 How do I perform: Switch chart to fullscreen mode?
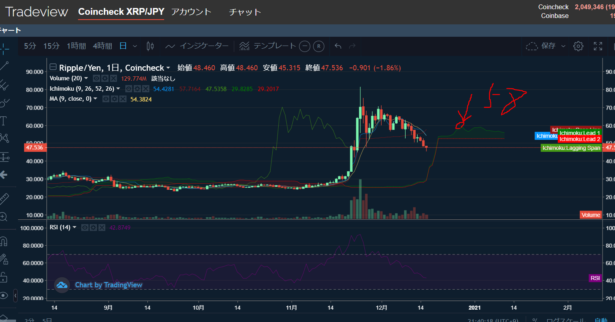click(598, 46)
